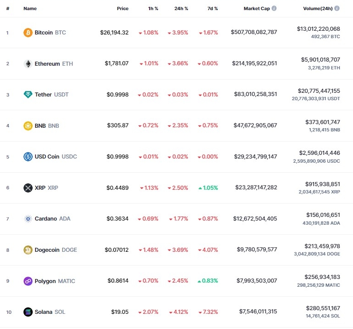Open the Bitcoin BTC name link
The width and height of the screenshot is (353, 329).
pos(50,33)
